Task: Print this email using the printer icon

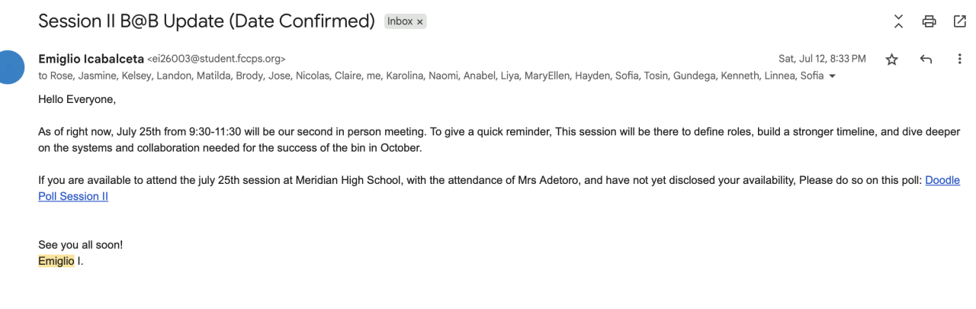Action: pyautogui.click(x=929, y=22)
